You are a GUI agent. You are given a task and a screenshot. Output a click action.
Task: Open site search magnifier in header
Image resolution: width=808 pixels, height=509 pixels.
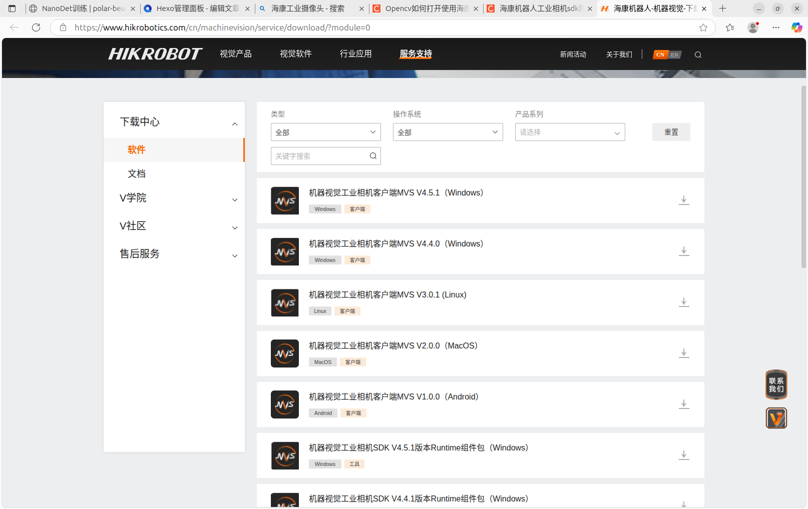698,54
